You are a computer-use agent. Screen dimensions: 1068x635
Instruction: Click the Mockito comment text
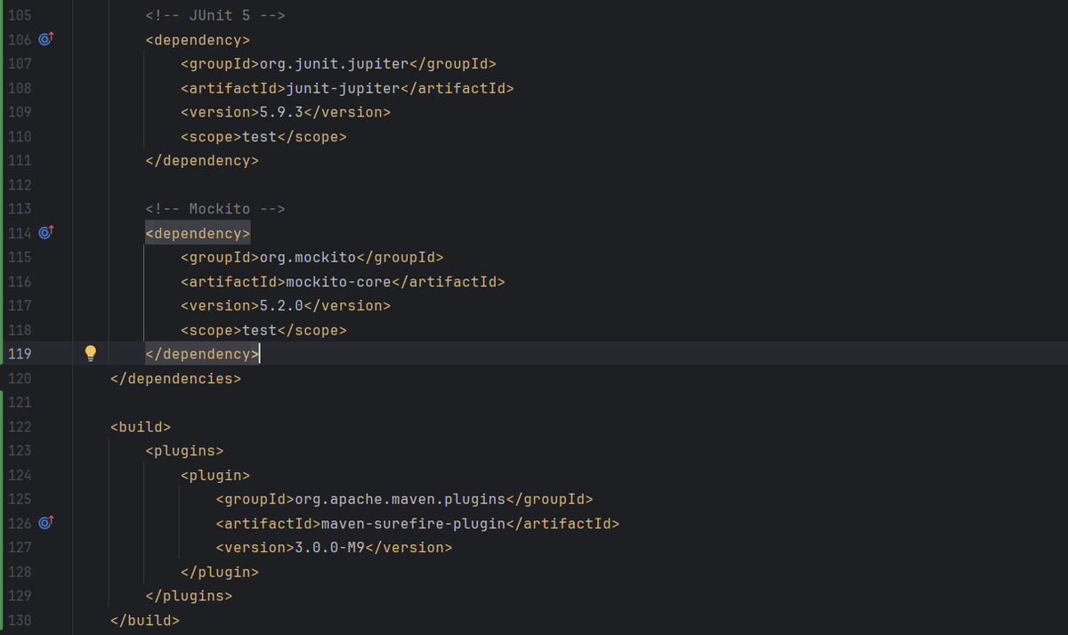click(214, 209)
